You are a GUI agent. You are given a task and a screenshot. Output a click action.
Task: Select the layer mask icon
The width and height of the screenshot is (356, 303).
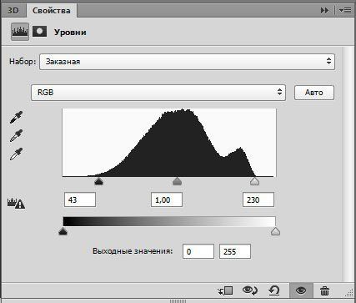39,32
